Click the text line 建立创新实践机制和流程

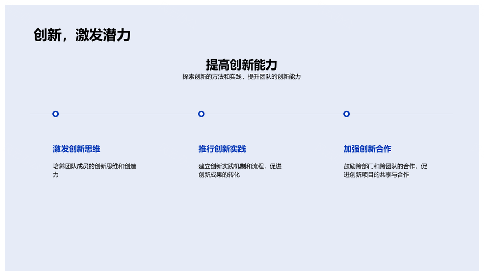239,166
